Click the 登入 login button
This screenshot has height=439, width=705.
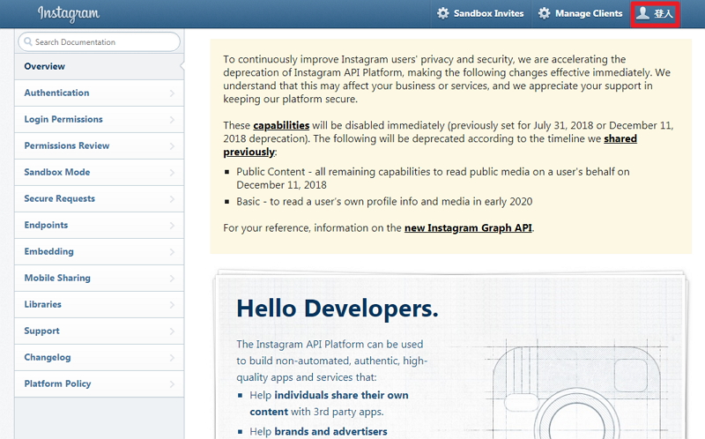click(x=655, y=14)
